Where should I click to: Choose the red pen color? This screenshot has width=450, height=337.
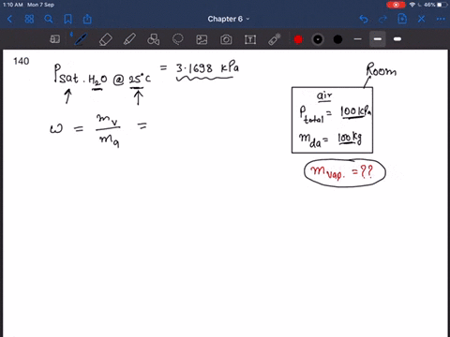tap(298, 39)
